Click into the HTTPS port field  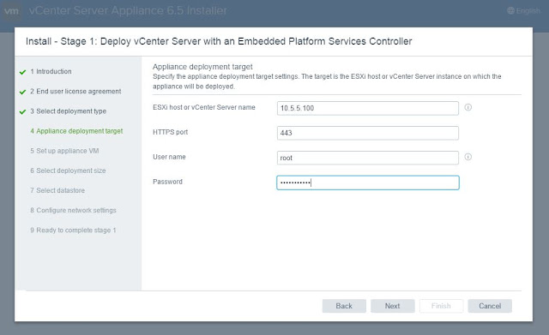click(x=368, y=133)
